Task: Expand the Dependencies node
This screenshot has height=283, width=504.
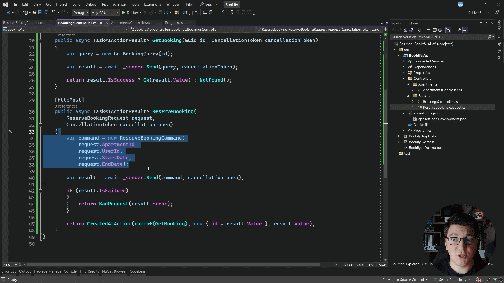Action: (403, 67)
